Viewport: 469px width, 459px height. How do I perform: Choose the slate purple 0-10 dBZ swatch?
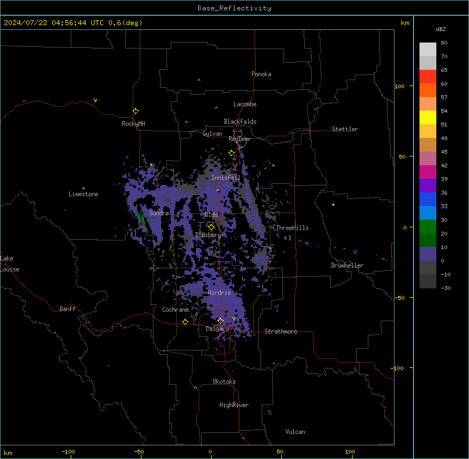tap(428, 254)
